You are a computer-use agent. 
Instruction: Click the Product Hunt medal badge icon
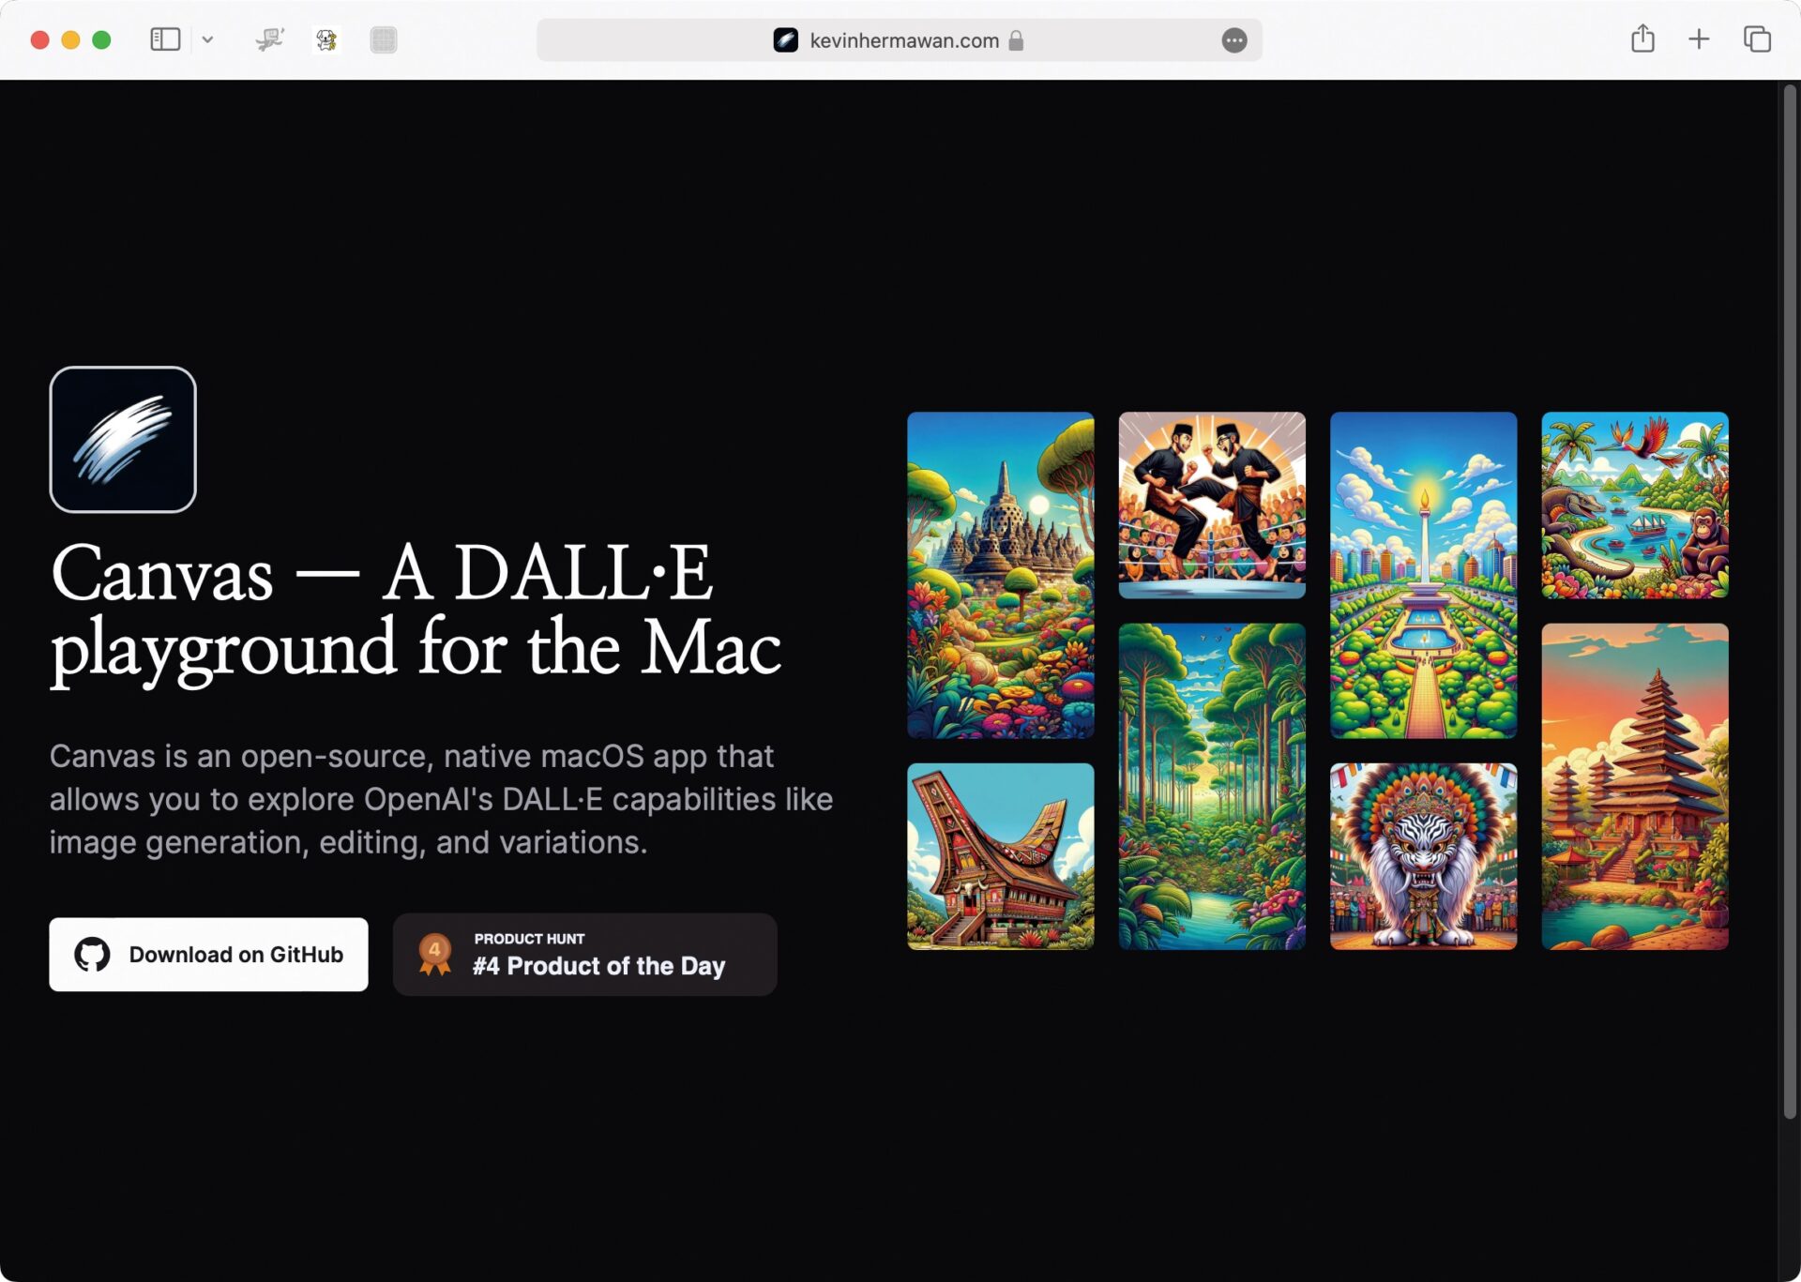[x=434, y=955]
